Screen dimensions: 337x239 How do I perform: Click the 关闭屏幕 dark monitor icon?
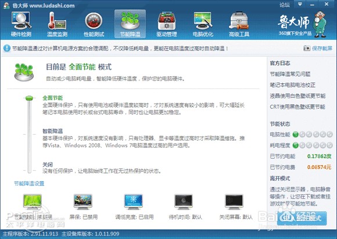(234, 201)
